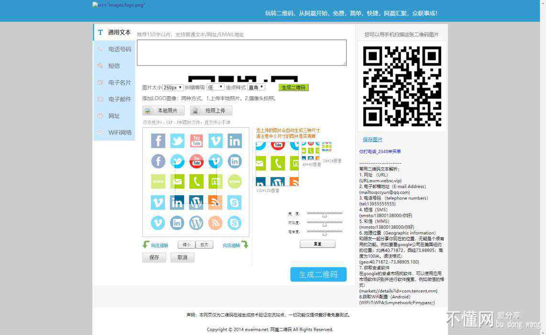Cancel cropping with 取消
Screen dimensions: 546x335
point(183,257)
